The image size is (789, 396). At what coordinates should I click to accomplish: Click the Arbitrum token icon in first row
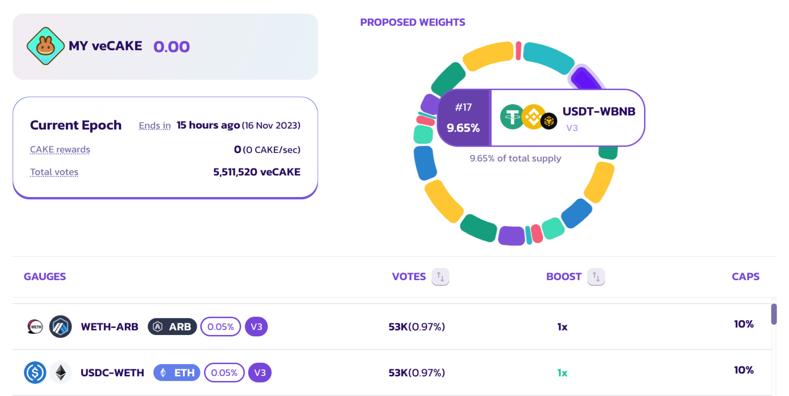click(x=60, y=327)
